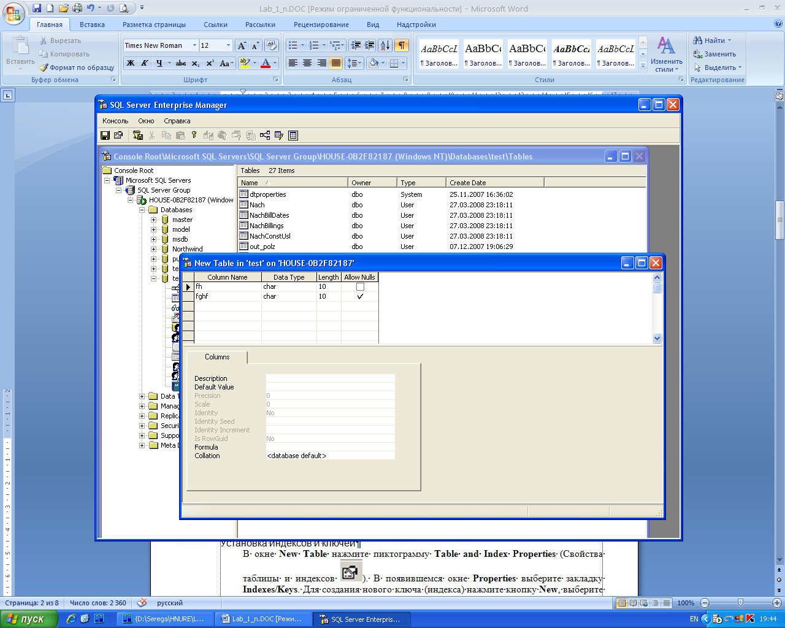Click the Clear Formatting icon
This screenshot has width=785, height=628.
click(272, 45)
